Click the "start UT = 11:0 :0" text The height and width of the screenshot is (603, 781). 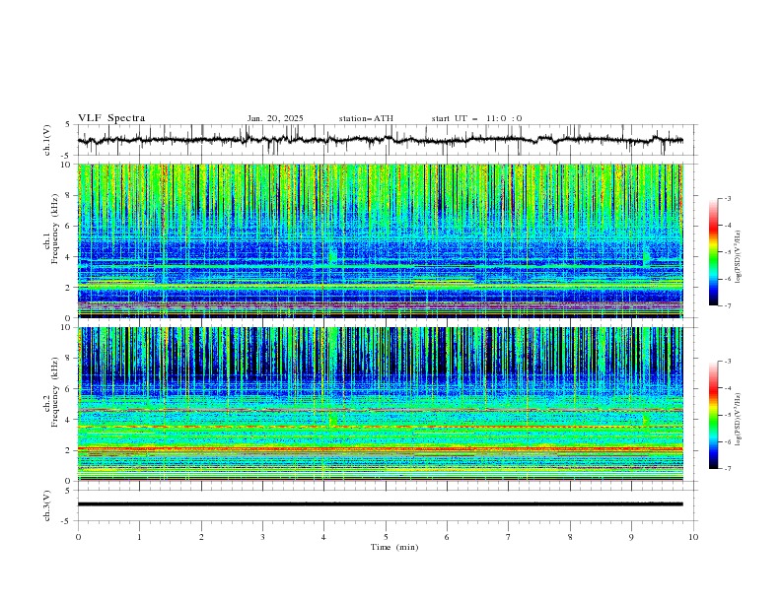[476, 118]
